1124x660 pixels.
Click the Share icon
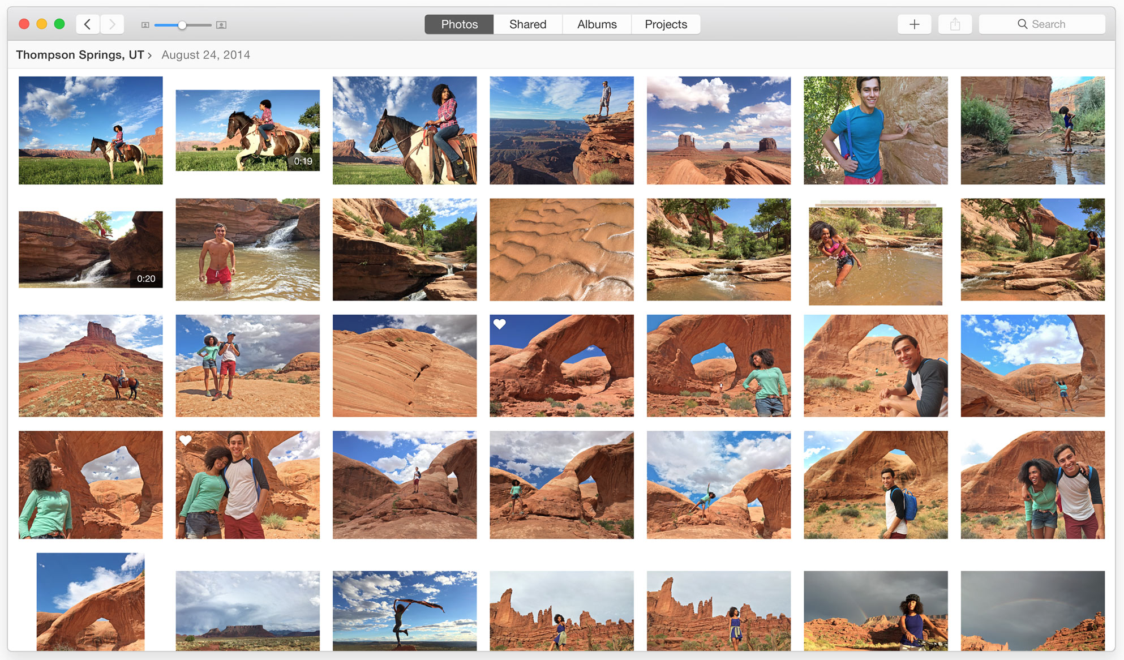coord(955,24)
